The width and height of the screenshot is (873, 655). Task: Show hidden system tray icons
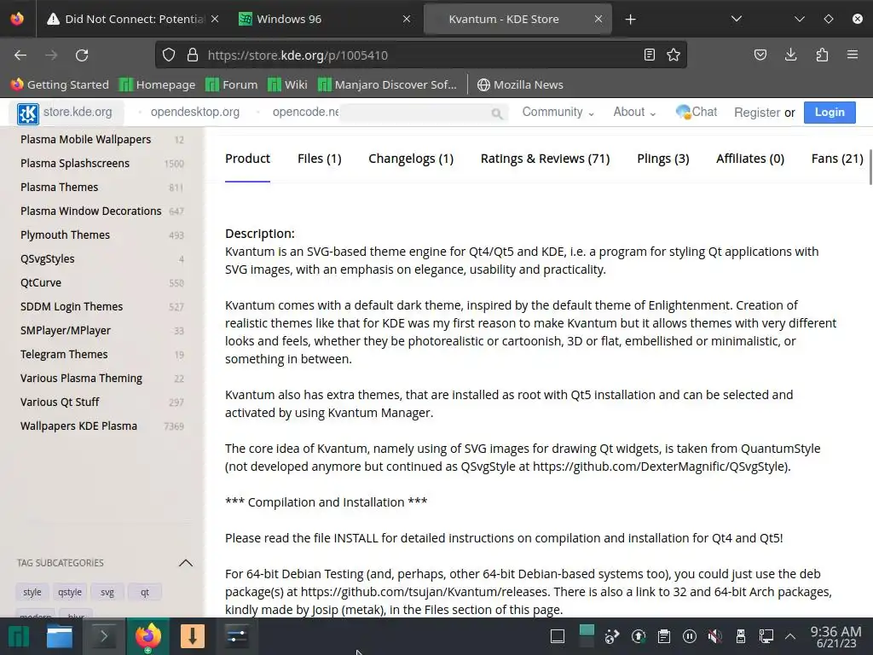(x=790, y=636)
